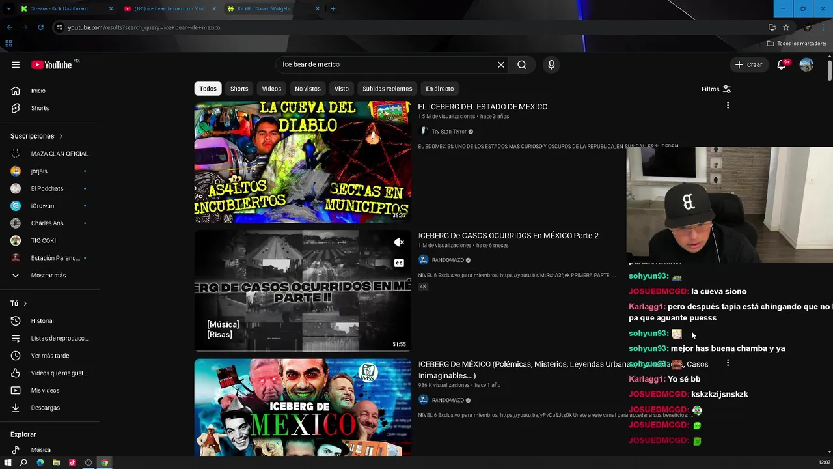Select the En directo filter chip
The height and width of the screenshot is (469, 833).
tap(440, 89)
